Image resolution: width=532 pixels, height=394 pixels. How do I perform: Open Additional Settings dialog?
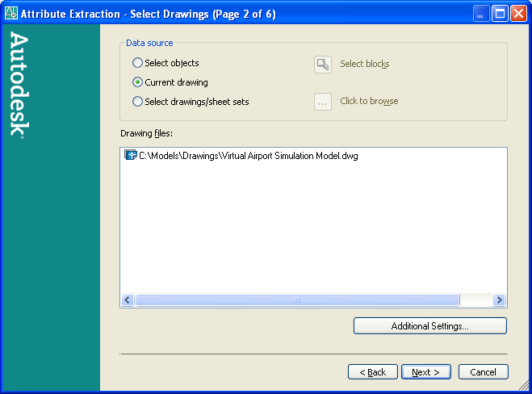tap(429, 326)
